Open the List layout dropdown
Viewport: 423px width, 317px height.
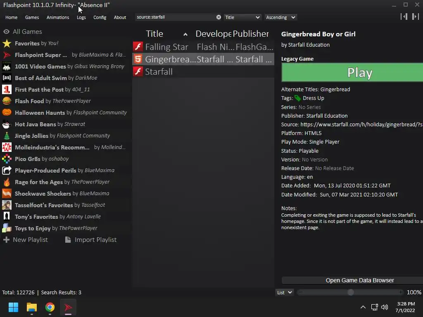pyautogui.click(x=284, y=293)
